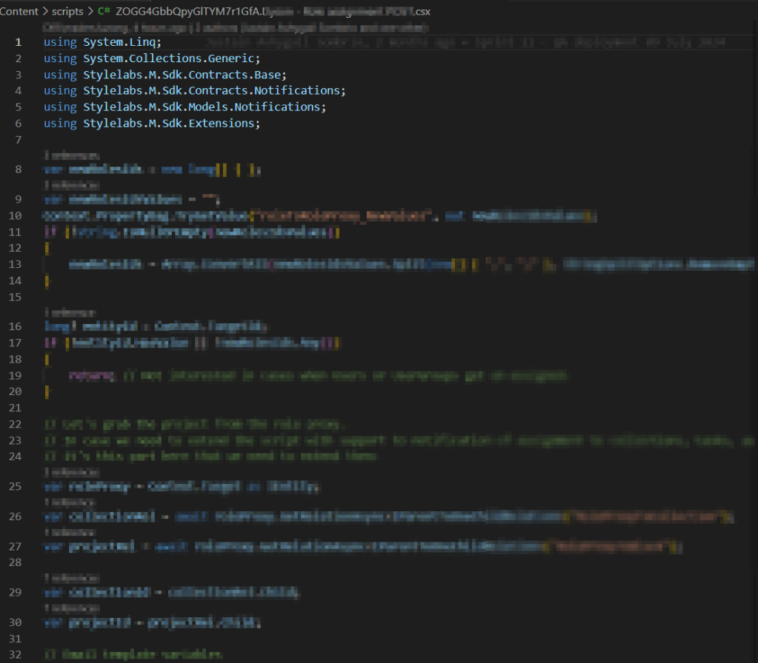Open the reference CodeLens above line 25
Screen dimensions: 758x663
coord(72,471)
